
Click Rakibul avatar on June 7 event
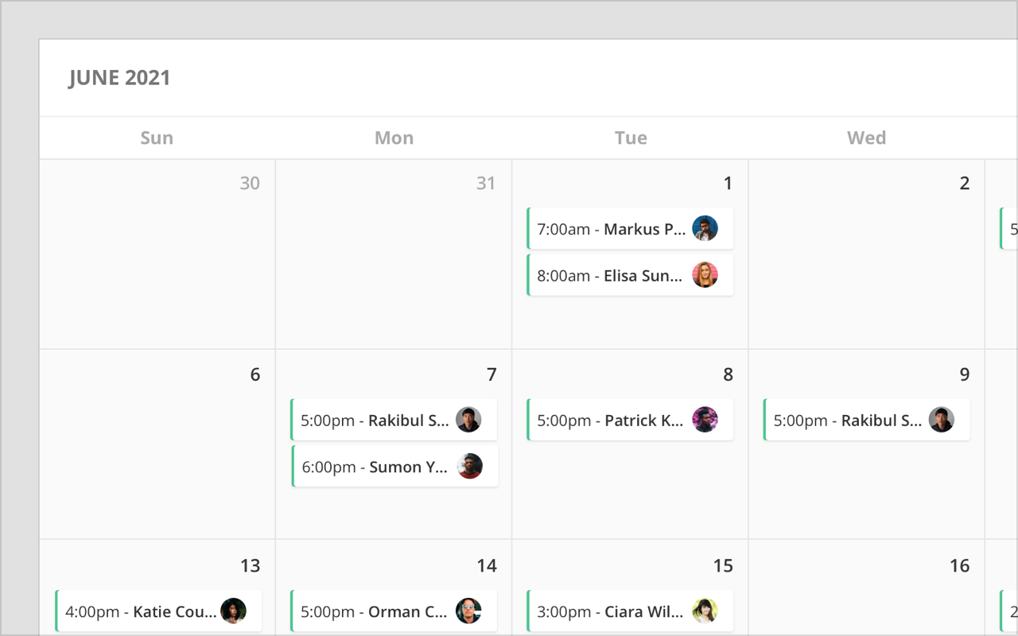click(x=468, y=420)
